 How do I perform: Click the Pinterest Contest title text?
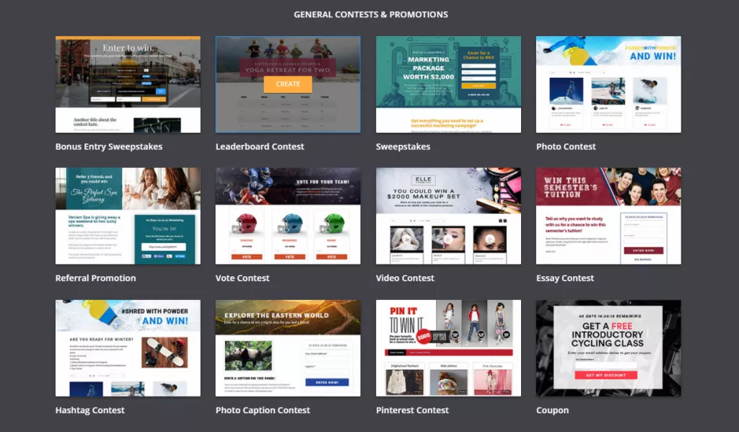pyautogui.click(x=412, y=410)
